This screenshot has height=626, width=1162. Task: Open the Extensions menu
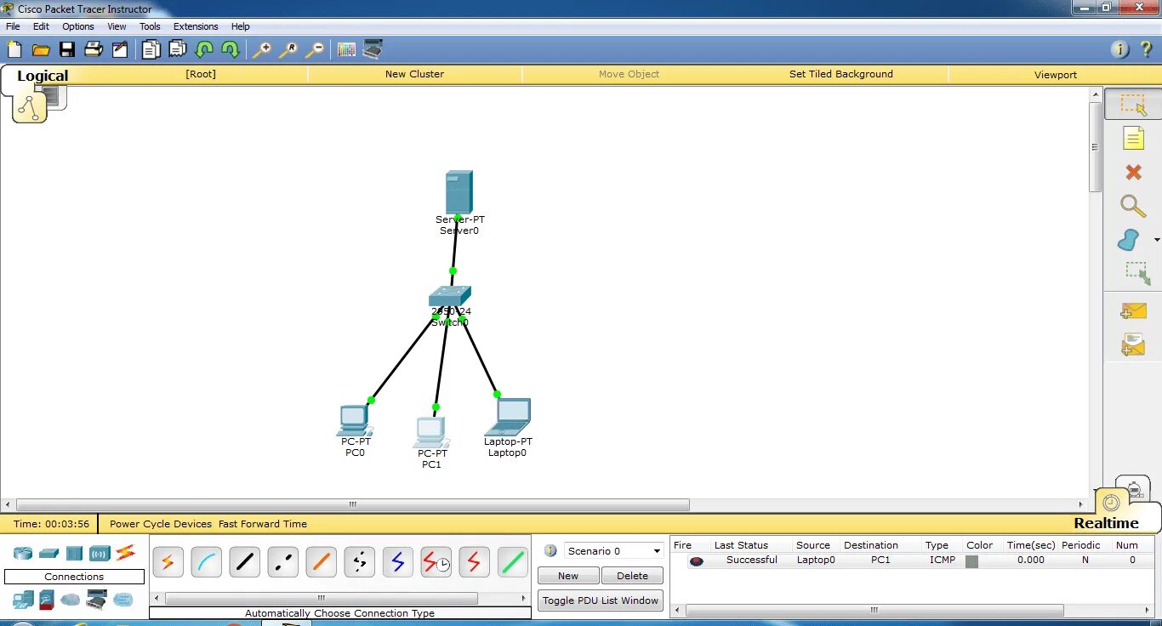(x=196, y=26)
